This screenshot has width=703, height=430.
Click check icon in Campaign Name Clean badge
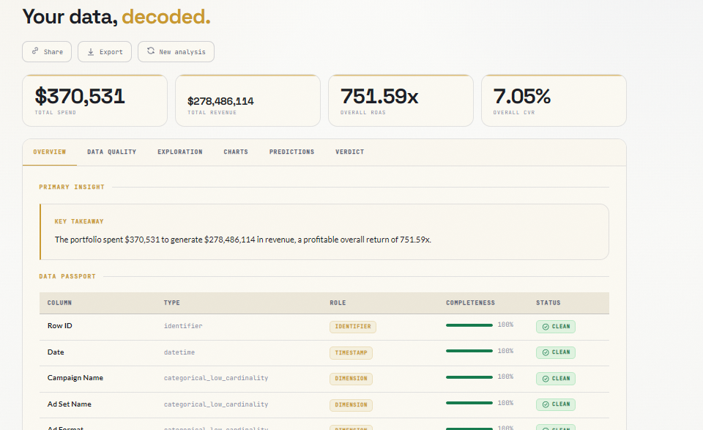pos(546,379)
